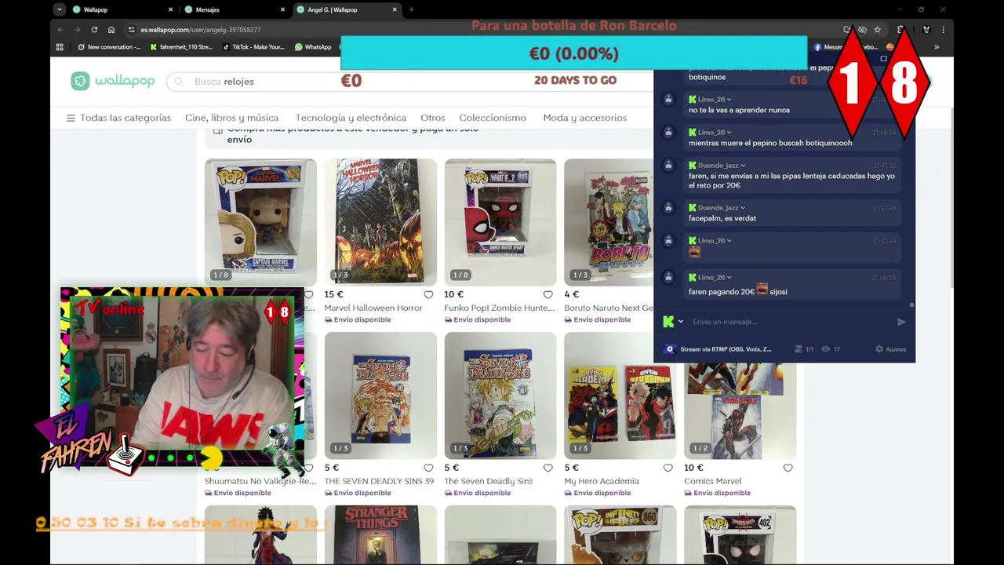1004x565 pixels.
Task: Expand Limo_26 user menu on 'no te la vas' message
Action: (x=729, y=100)
